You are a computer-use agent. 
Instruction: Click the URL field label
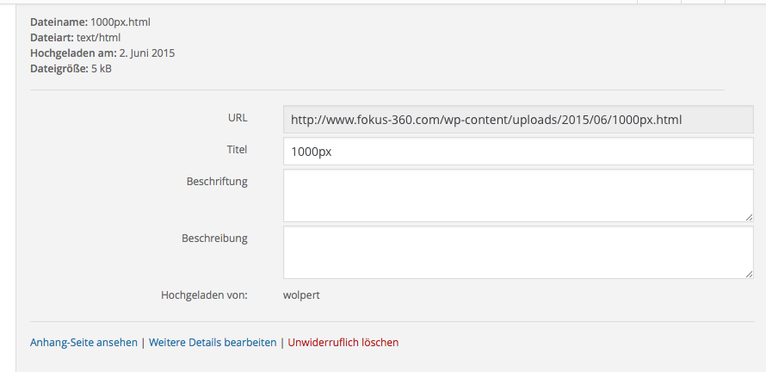pos(238,117)
